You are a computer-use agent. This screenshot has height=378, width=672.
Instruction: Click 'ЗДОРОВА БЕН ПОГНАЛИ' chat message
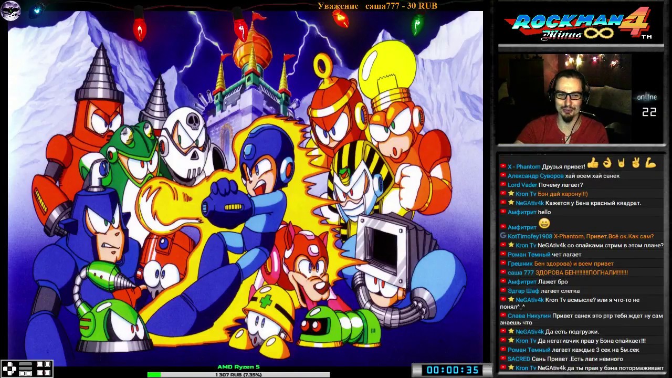582,272
